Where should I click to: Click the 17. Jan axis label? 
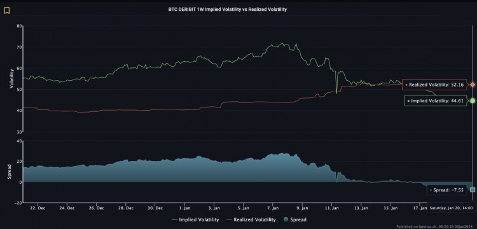click(x=420, y=208)
